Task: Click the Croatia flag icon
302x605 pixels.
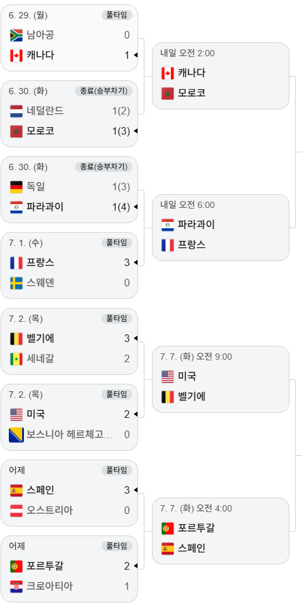Action: [x=16, y=587]
